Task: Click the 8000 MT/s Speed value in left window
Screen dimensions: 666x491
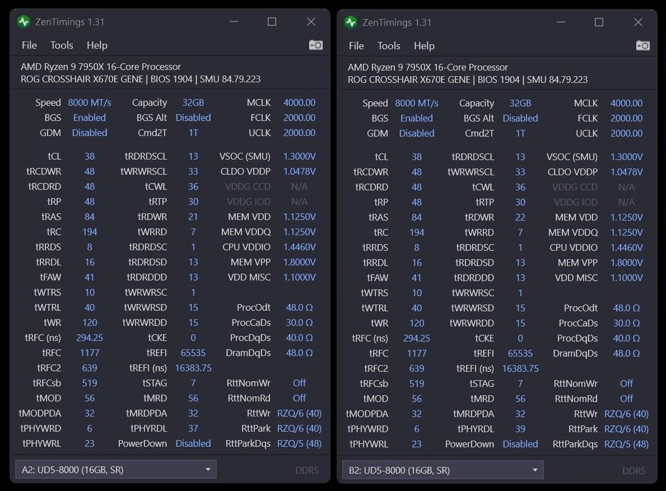Action: (90, 102)
